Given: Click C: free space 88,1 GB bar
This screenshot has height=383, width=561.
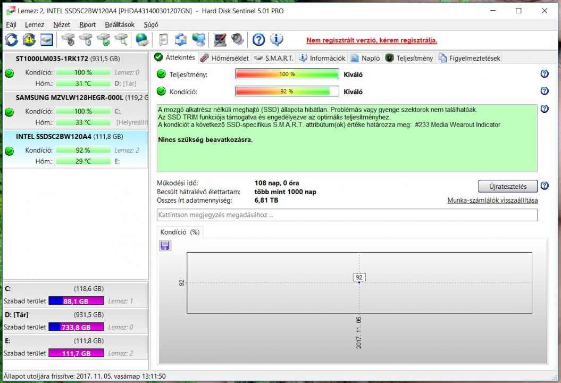Looking at the screenshot, I should click(x=76, y=301).
